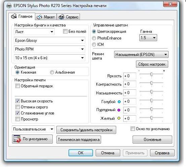This screenshot has width=186, height=168.
Task: Switch to the Сервис tab
Action: (x=68, y=17)
